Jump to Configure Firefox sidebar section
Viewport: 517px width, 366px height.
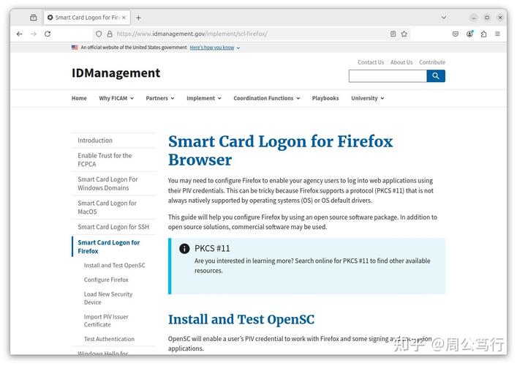click(x=106, y=280)
